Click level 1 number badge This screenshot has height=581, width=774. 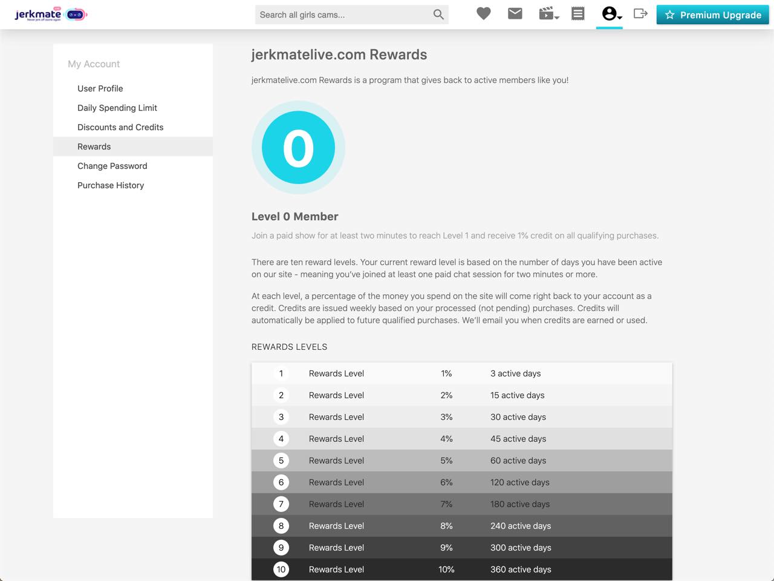pyautogui.click(x=281, y=373)
